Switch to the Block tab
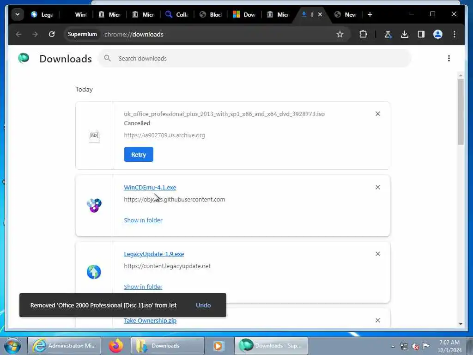473x355 pixels. click(211, 14)
